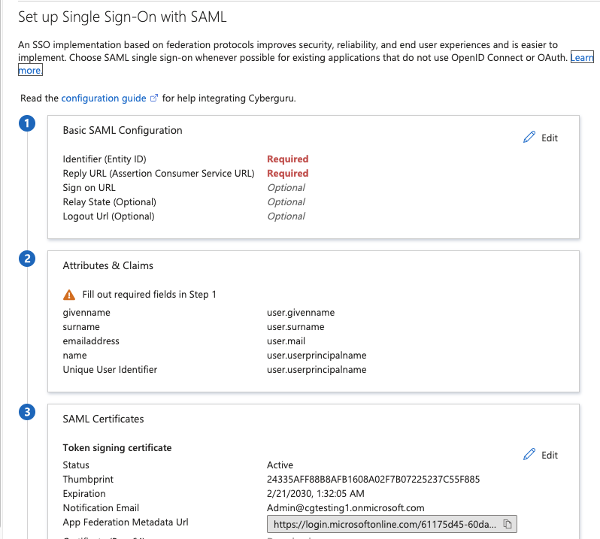Click the Admin@cgtesting1.onmicrosoft.com notification email
The image size is (600, 539).
346,507
